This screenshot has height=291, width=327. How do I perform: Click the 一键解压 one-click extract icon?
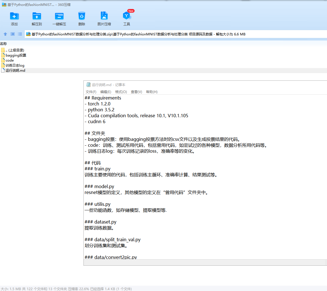[59, 16]
